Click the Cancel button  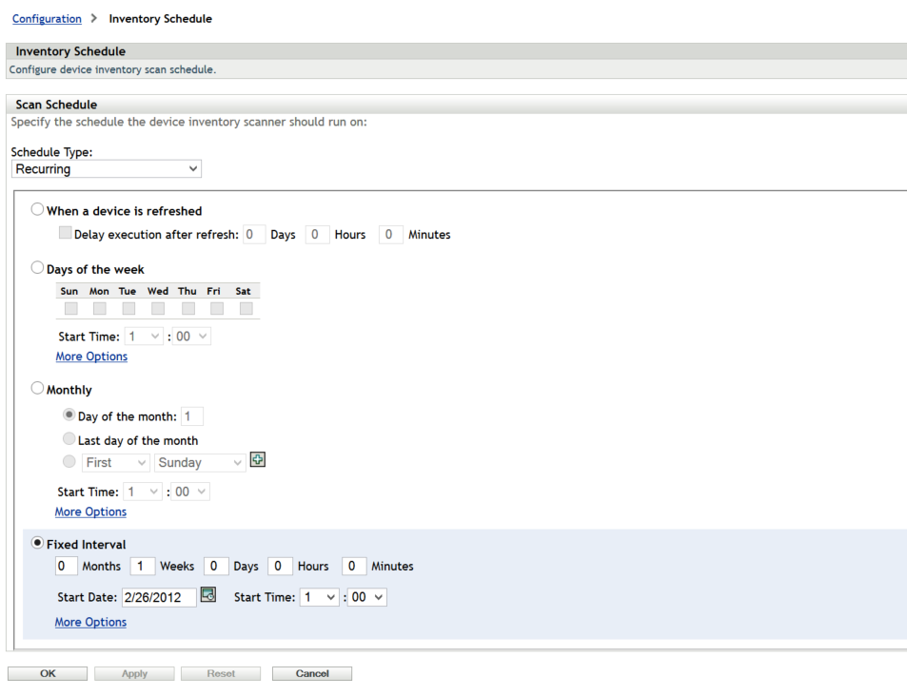[311, 673]
